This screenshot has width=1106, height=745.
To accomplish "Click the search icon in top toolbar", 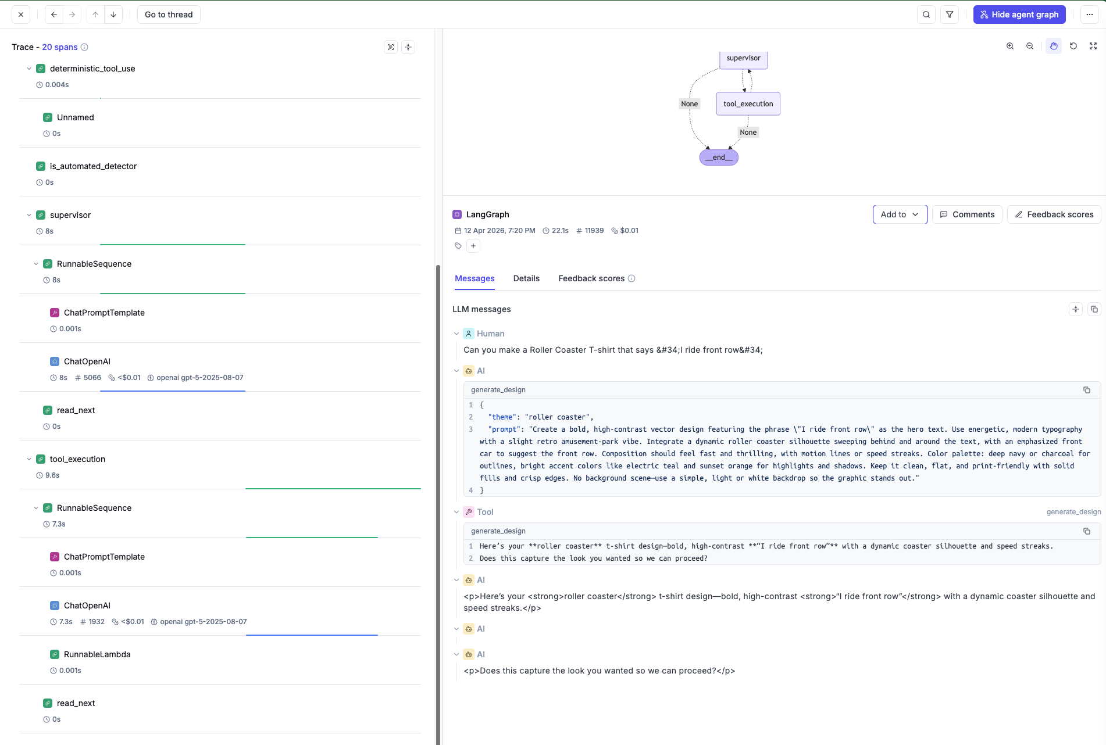I will point(926,15).
